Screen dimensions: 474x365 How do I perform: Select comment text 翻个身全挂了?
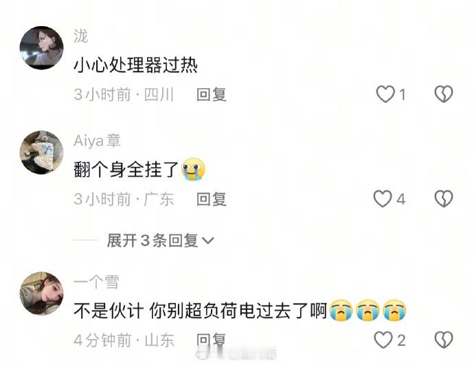[126, 169]
